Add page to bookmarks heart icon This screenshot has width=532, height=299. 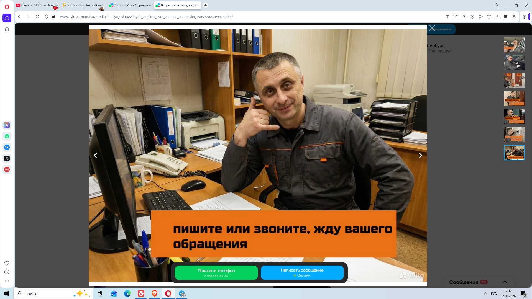489,17
